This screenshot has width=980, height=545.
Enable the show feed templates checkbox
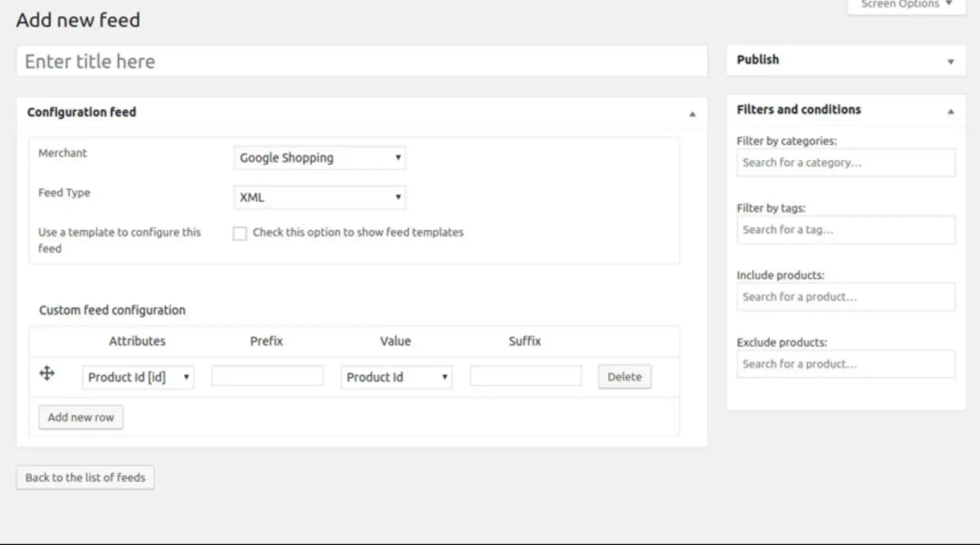240,233
